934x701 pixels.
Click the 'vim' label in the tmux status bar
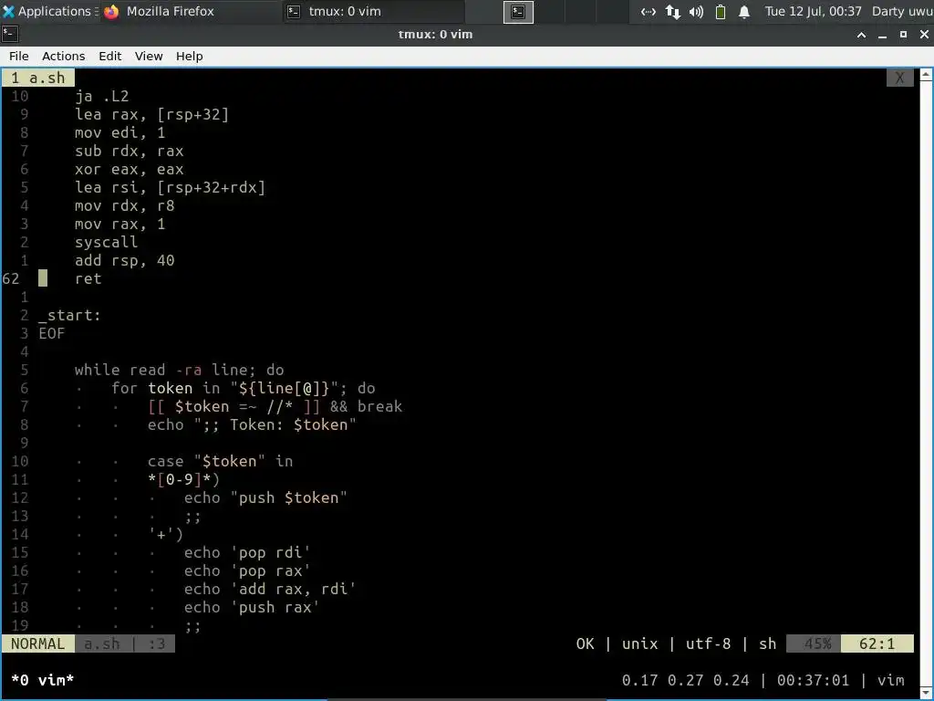pos(890,680)
